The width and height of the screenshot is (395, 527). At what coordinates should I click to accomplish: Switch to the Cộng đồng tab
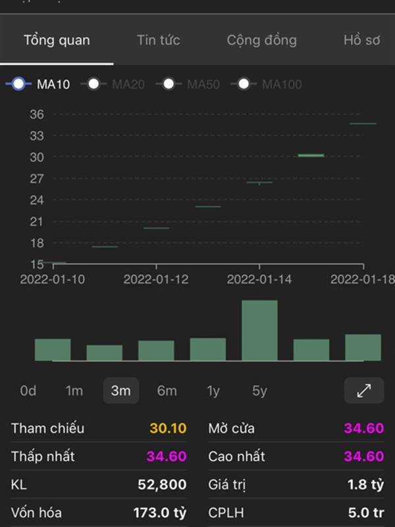pos(261,40)
